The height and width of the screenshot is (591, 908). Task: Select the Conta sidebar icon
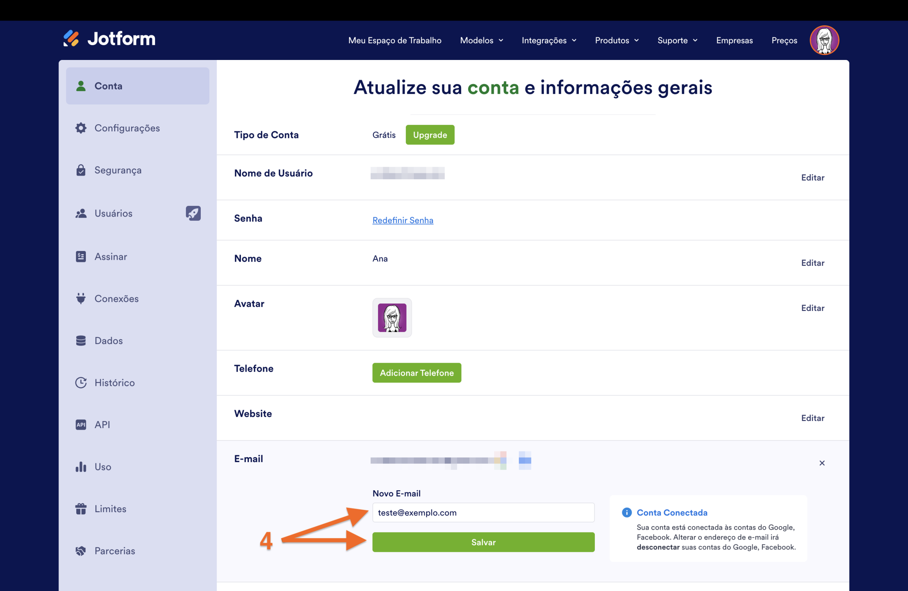coord(81,86)
